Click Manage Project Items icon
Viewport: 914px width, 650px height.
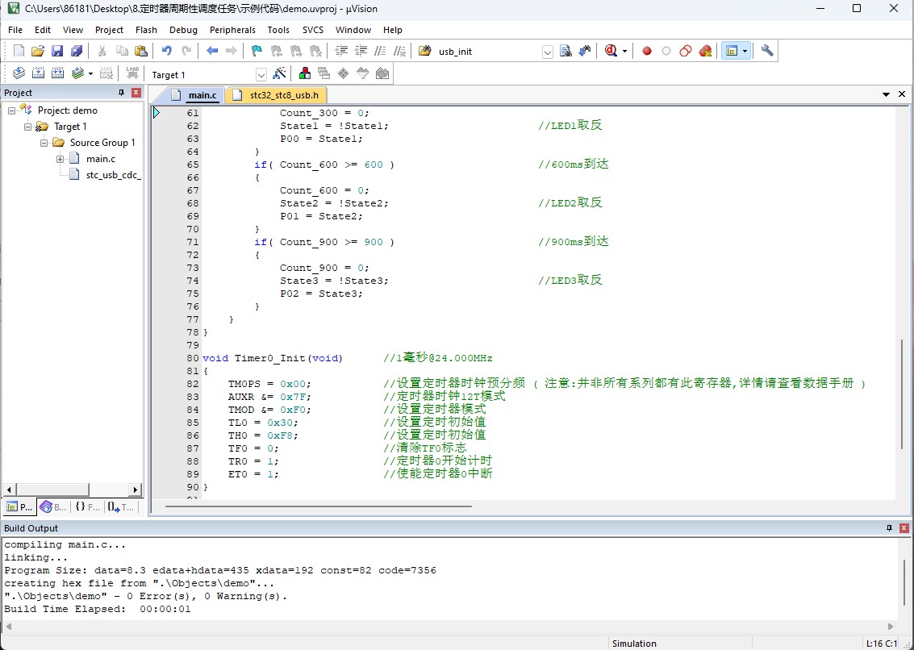point(305,73)
